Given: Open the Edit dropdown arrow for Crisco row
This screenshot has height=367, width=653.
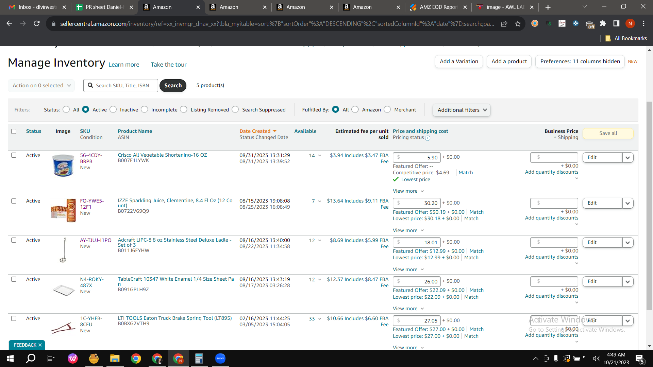Looking at the screenshot, I should [628, 157].
